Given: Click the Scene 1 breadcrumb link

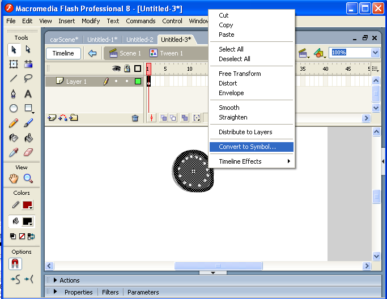Looking at the screenshot, I should click(125, 53).
